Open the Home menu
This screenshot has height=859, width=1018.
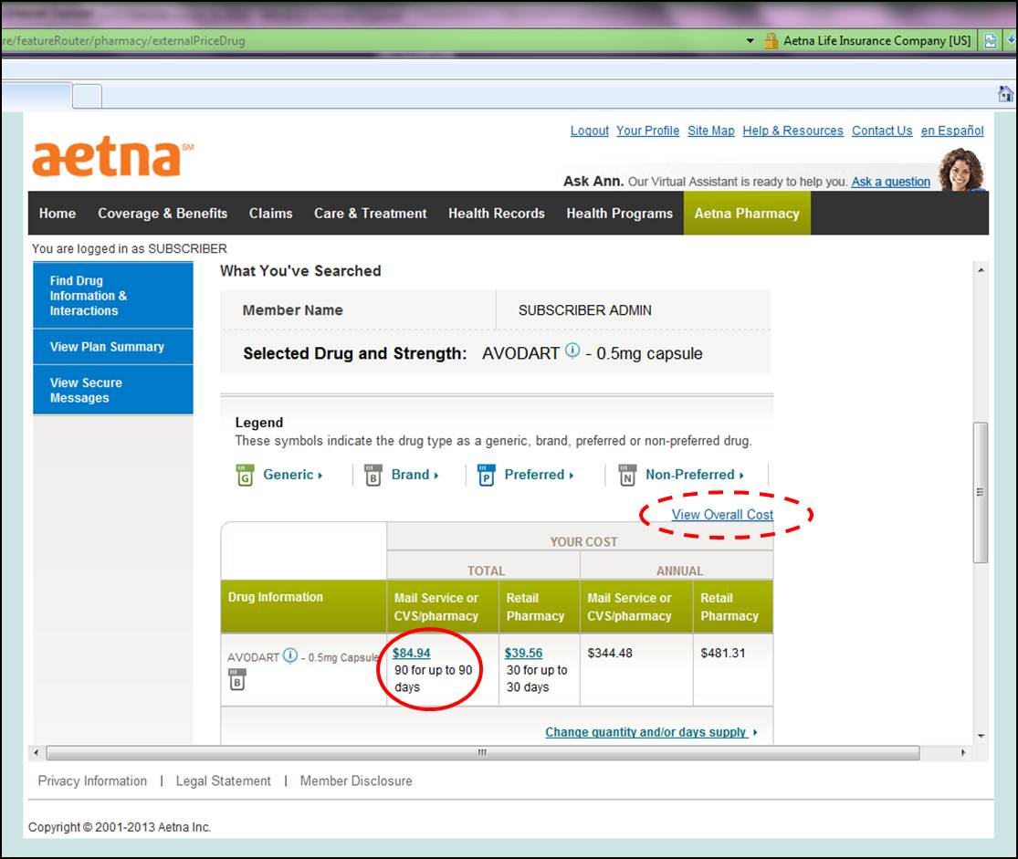tap(58, 213)
